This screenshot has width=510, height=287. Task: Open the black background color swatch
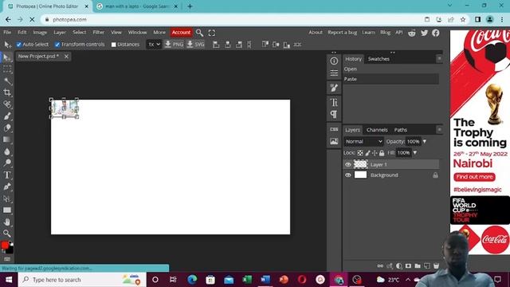[x=10, y=250]
